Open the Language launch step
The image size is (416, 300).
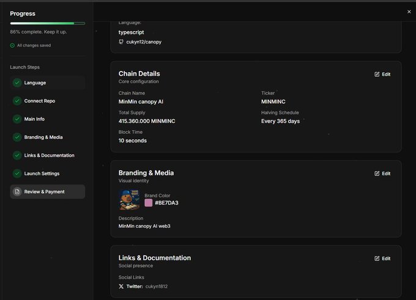(48, 82)
